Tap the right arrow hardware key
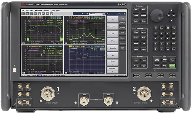Image resolution: width=192 pixels, height=115 pixels. 174,15
